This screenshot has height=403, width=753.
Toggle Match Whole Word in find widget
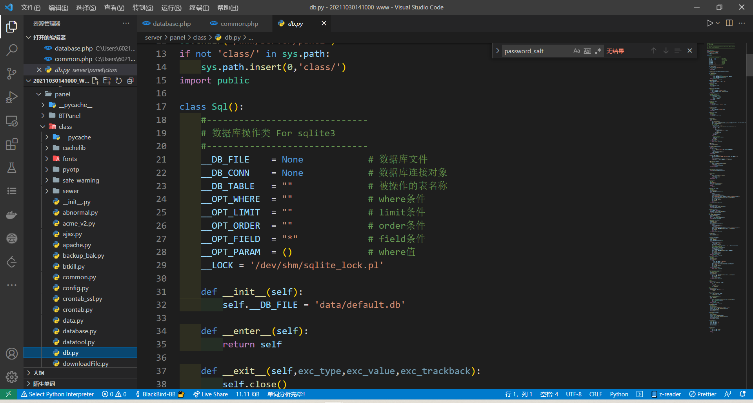coord(587,51)
